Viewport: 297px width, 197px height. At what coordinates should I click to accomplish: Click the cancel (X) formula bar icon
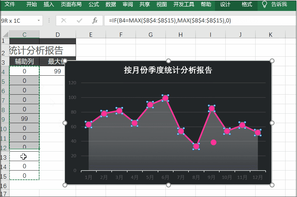click(x=64, y=20)
